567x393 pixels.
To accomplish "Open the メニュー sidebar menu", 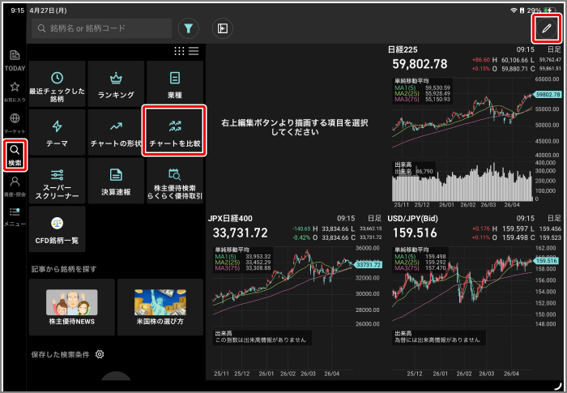I will pos(15,216).
